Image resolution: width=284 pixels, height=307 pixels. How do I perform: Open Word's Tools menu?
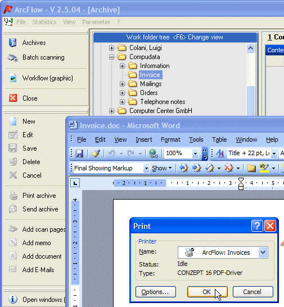tap(196, 139)
